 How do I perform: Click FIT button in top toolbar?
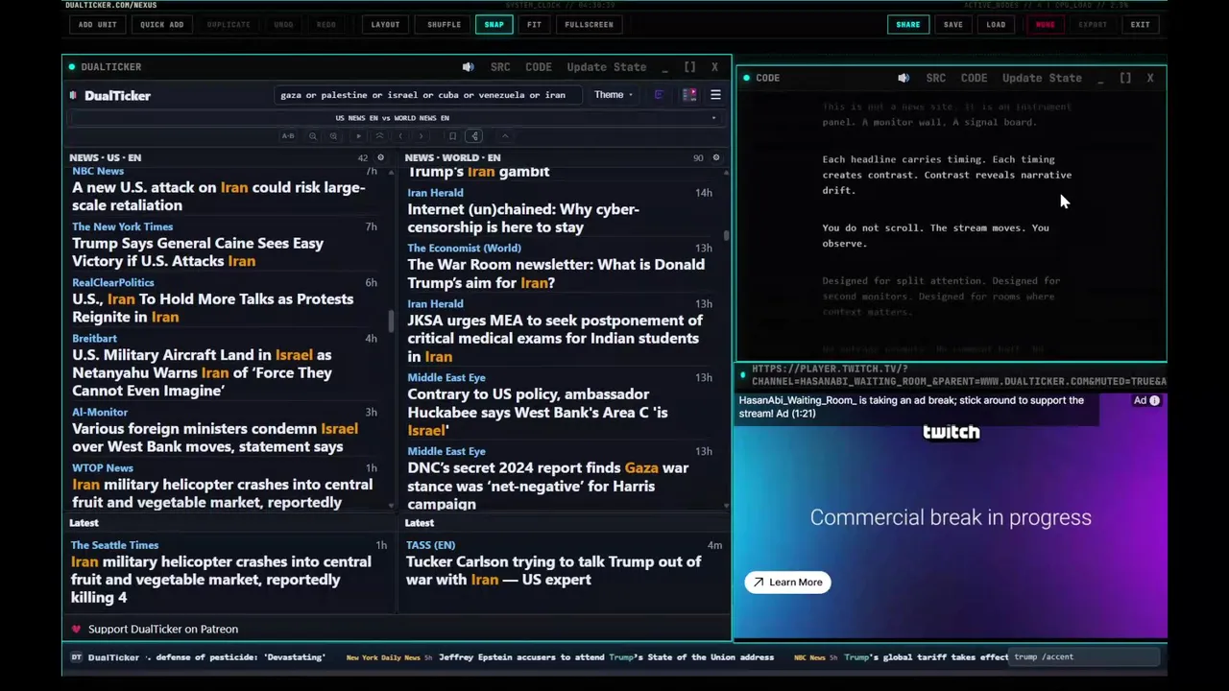click(x=534, y=25)
